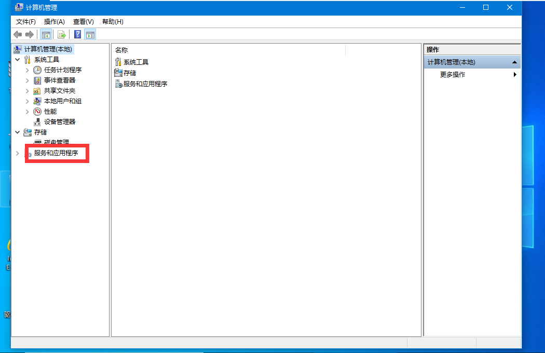545x353 pixels.
Task: Toggle the action pane visibility toolbar icon
Action: pyautogui.click(x=90, y=34)
